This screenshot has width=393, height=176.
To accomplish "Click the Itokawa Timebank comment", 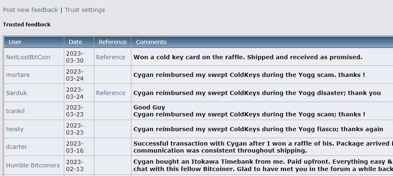I will tap(263, 165).
